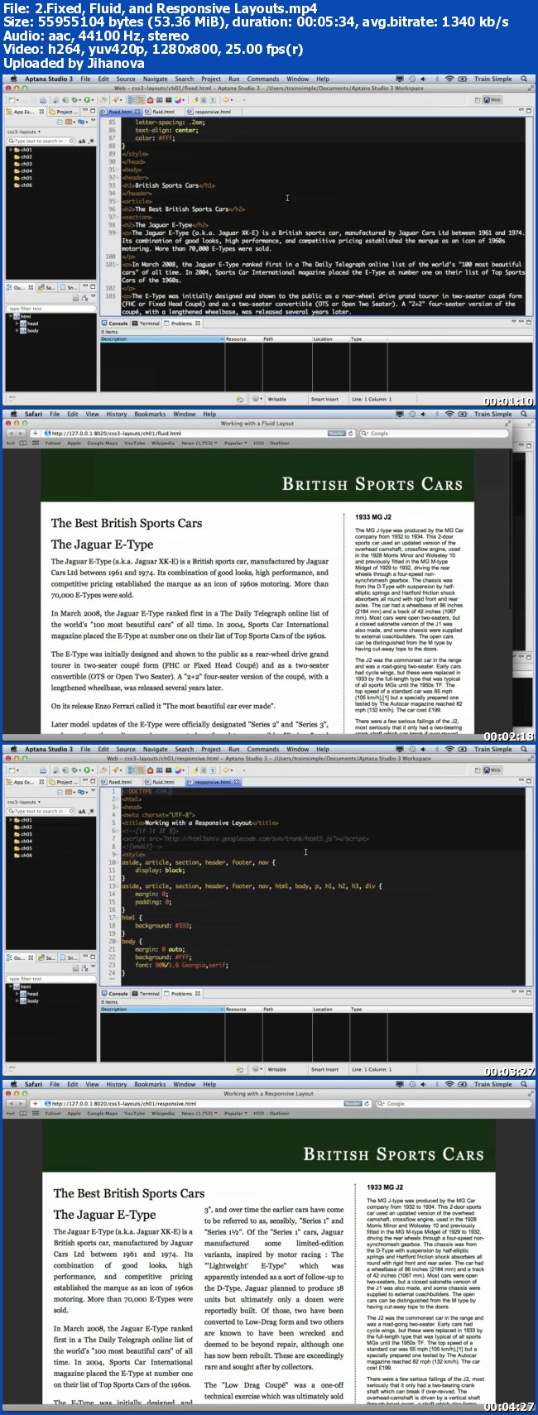Open the File menu in Aptana showing fixed.html

[x=85, y=79]
